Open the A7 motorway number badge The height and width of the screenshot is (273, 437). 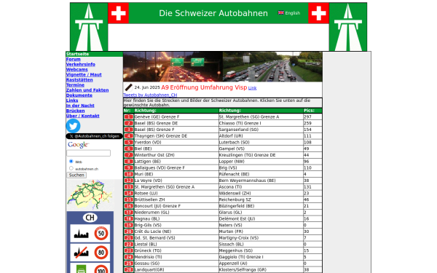(129, 155)
